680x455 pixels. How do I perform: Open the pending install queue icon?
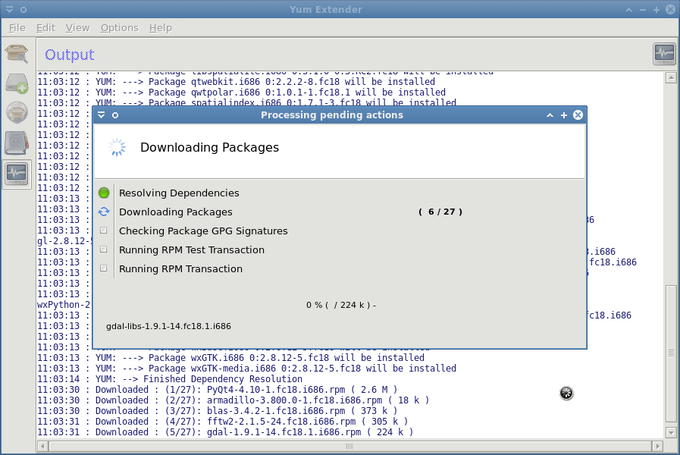click(x=17, y=83)
